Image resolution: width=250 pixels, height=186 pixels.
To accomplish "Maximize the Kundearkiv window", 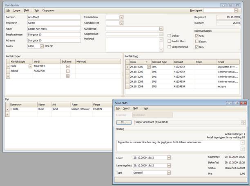I will [230, 5].
